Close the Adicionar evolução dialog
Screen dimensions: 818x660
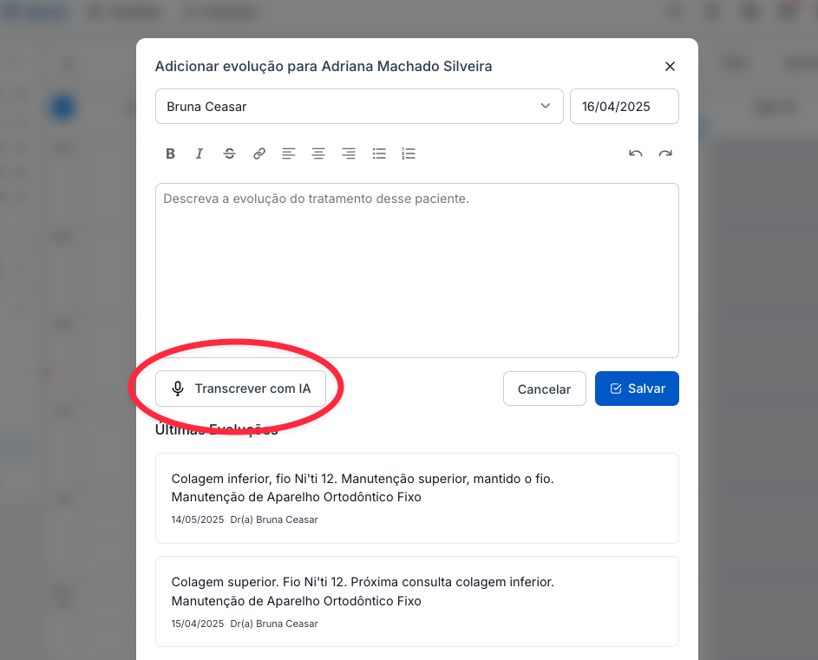[x=670, y=67]
